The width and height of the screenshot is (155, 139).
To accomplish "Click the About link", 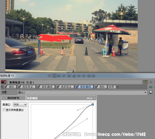I will pos(89,98).
